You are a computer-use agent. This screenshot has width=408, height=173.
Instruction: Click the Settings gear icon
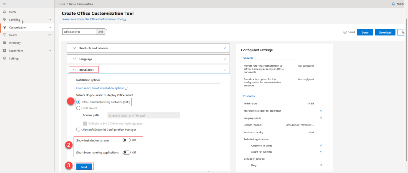[x=4, y=59]
